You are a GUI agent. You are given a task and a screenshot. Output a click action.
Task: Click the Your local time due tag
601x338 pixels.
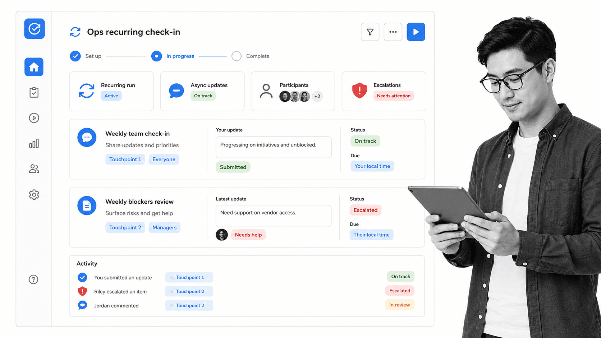[372, 166]
